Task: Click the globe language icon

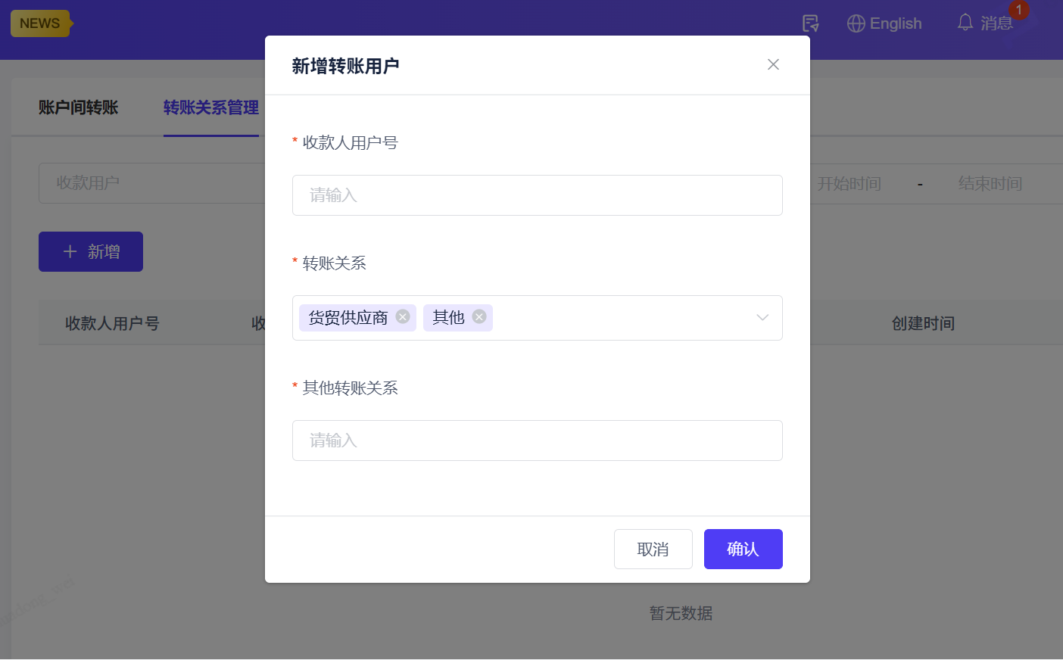Action: pos(856,23)
